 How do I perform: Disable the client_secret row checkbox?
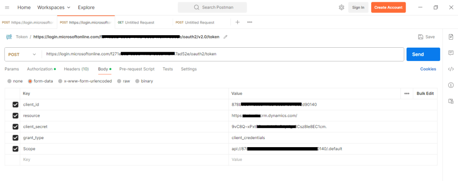[x=16, y=127]
